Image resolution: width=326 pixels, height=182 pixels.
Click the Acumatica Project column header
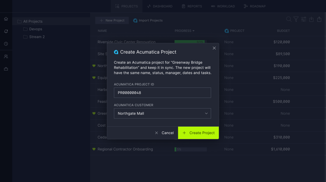[x=235, y=31]
